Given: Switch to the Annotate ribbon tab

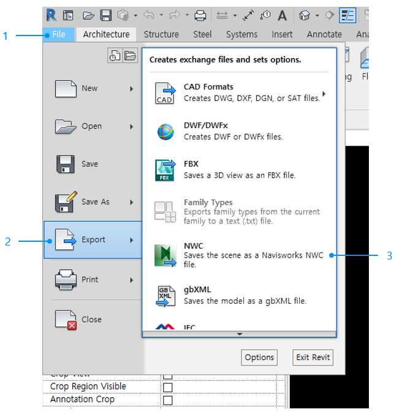Looking at the screenshot, I should pos(324,34).
